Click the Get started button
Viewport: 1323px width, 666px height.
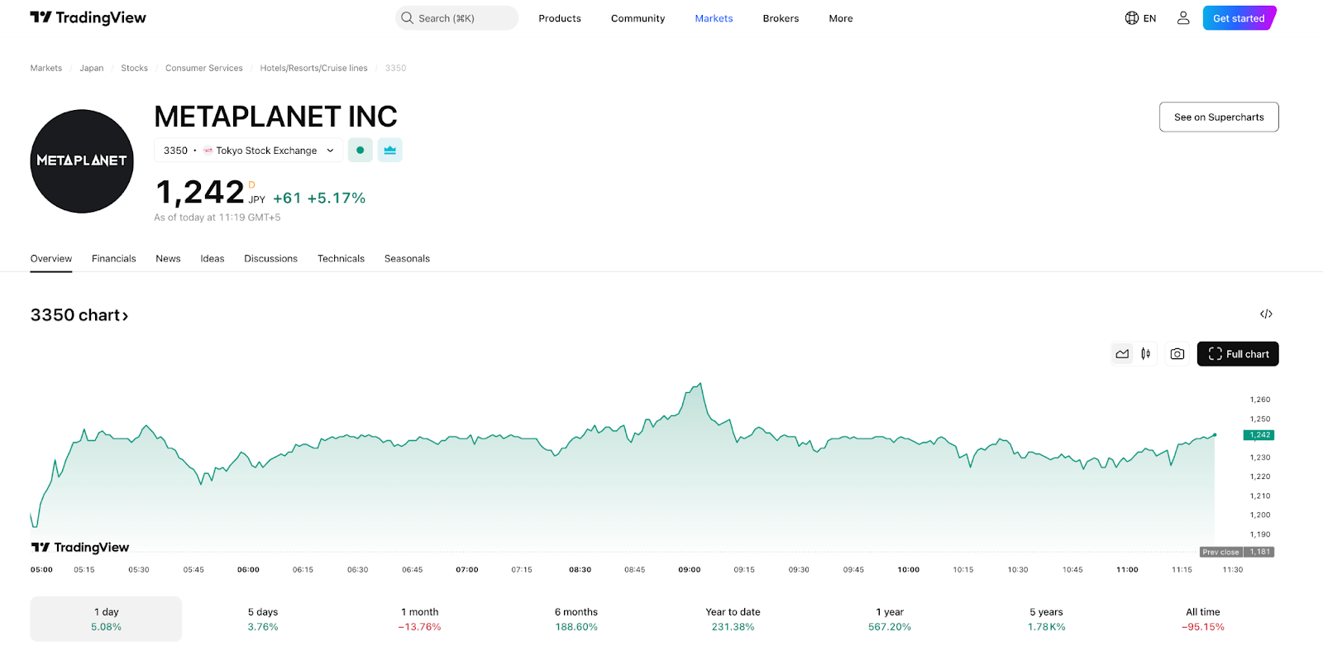pos(1239,18)
